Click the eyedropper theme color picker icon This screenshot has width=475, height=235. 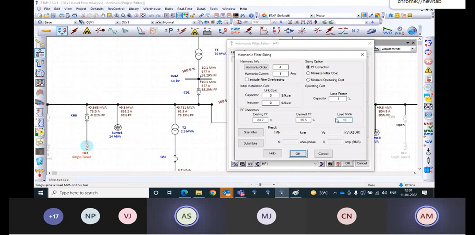[371, 16]
